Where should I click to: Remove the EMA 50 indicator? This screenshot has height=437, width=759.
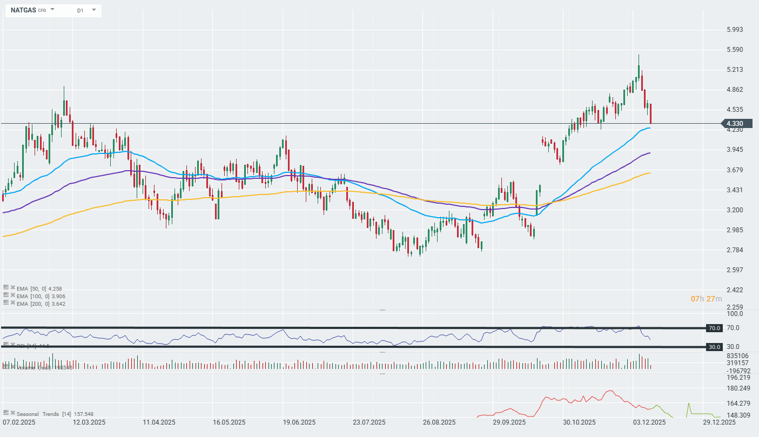[x=12, y=288]
